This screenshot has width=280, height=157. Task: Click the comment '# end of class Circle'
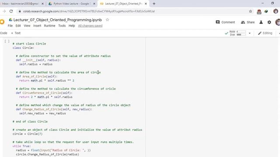(x=30, y=121)
